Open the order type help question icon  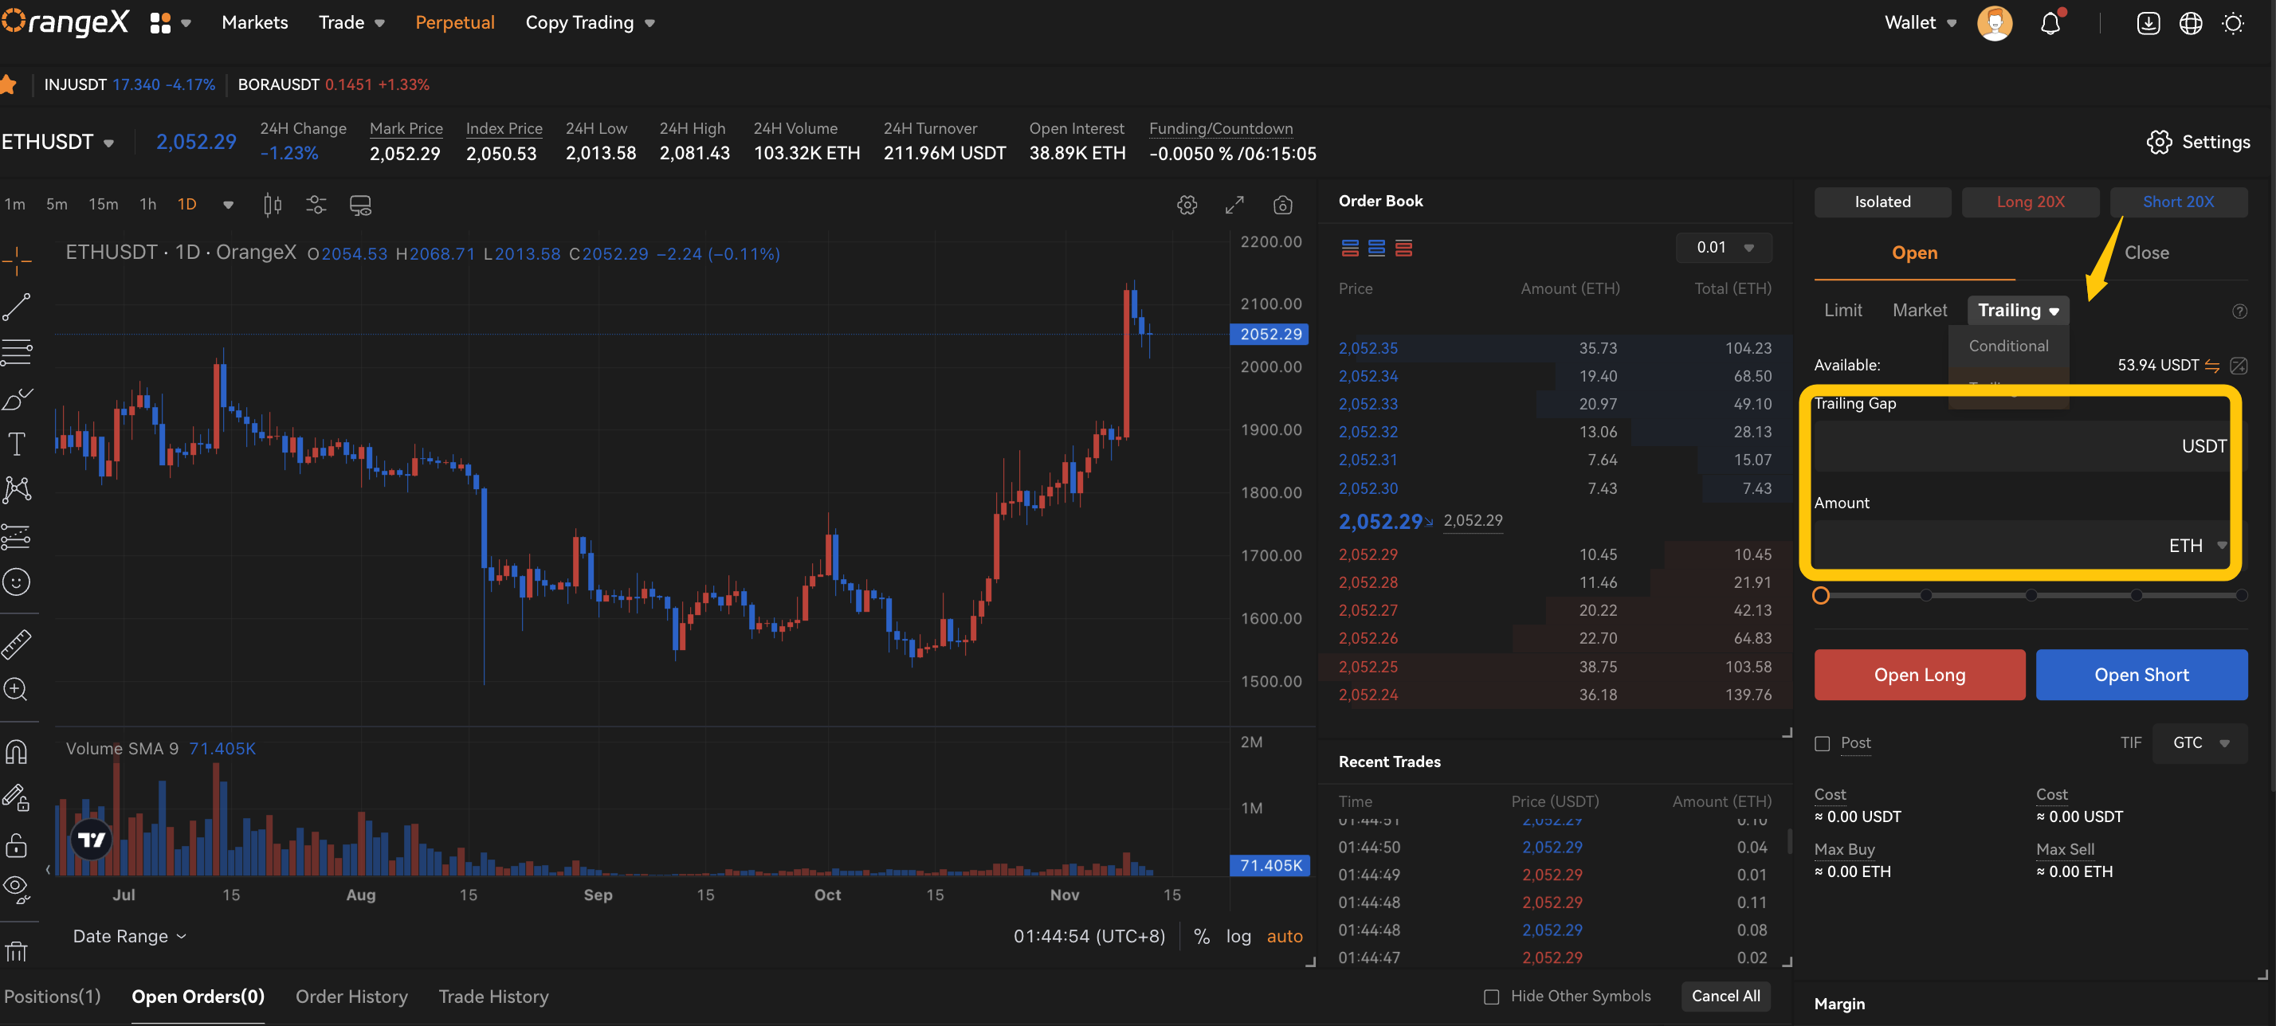(2240, 311)
